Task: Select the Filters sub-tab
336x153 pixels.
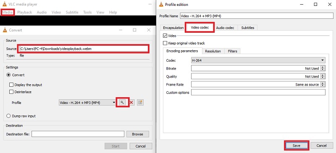Action: [233, 51]
